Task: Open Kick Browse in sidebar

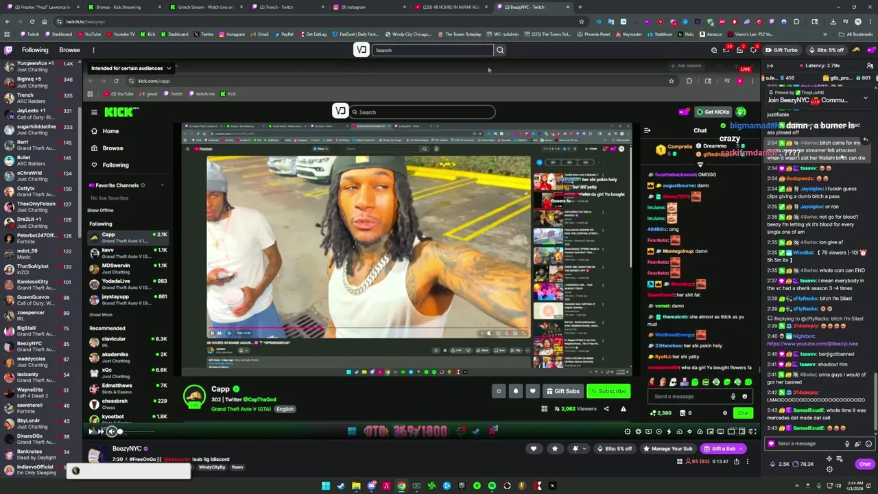Action: pos(112,148)
